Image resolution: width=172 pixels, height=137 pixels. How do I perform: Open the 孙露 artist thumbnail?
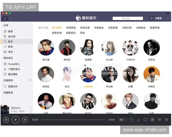(130, 74)
